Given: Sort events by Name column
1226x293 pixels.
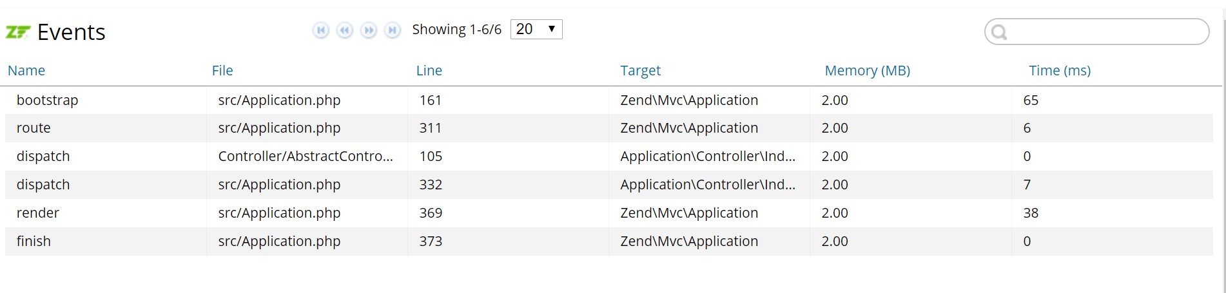Looking at the screenshot, I should (26, 70).
